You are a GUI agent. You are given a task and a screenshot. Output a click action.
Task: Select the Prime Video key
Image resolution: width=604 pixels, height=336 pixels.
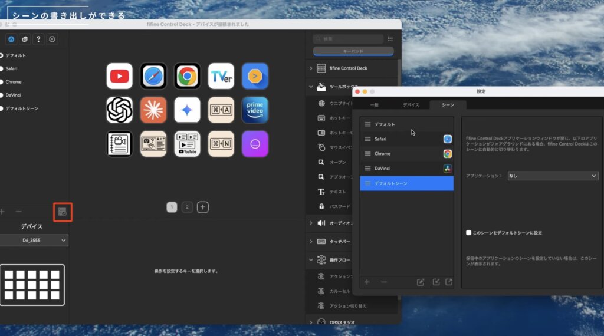255,110
